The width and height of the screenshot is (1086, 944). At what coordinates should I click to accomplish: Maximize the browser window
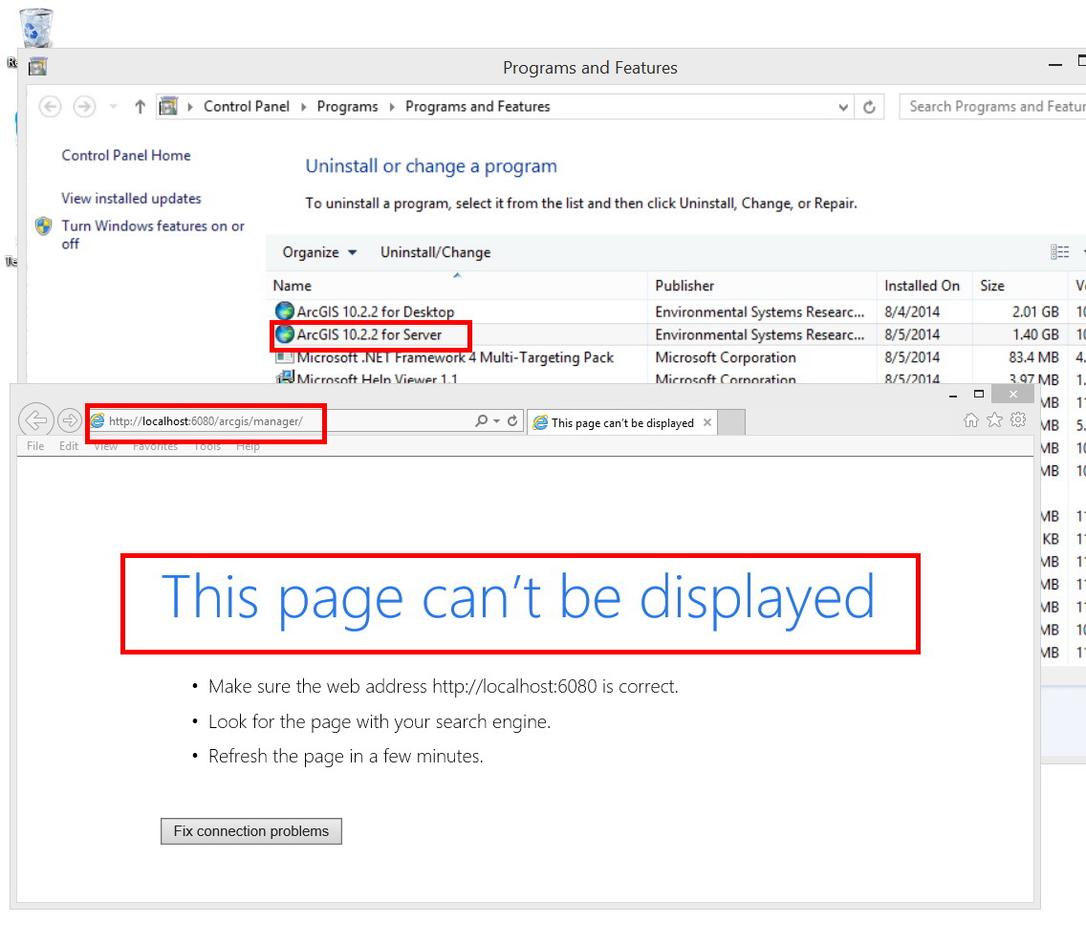click(979, 394)
